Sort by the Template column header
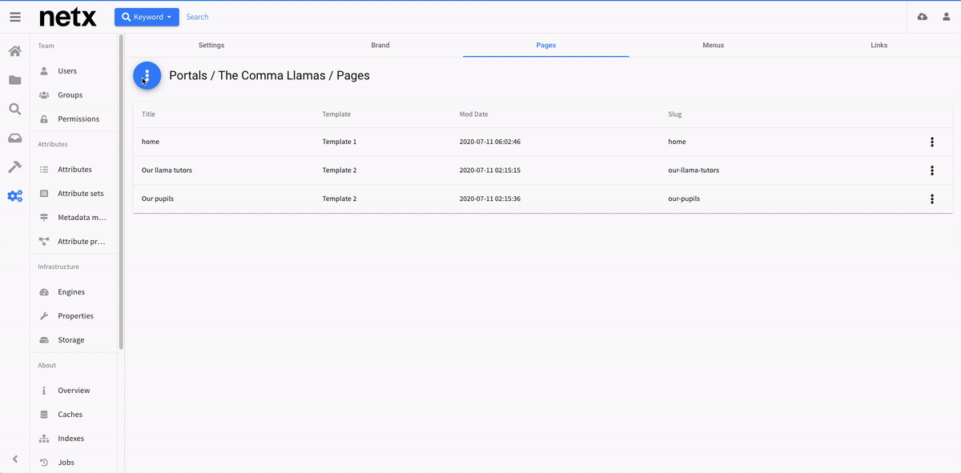 pos(336,114)
